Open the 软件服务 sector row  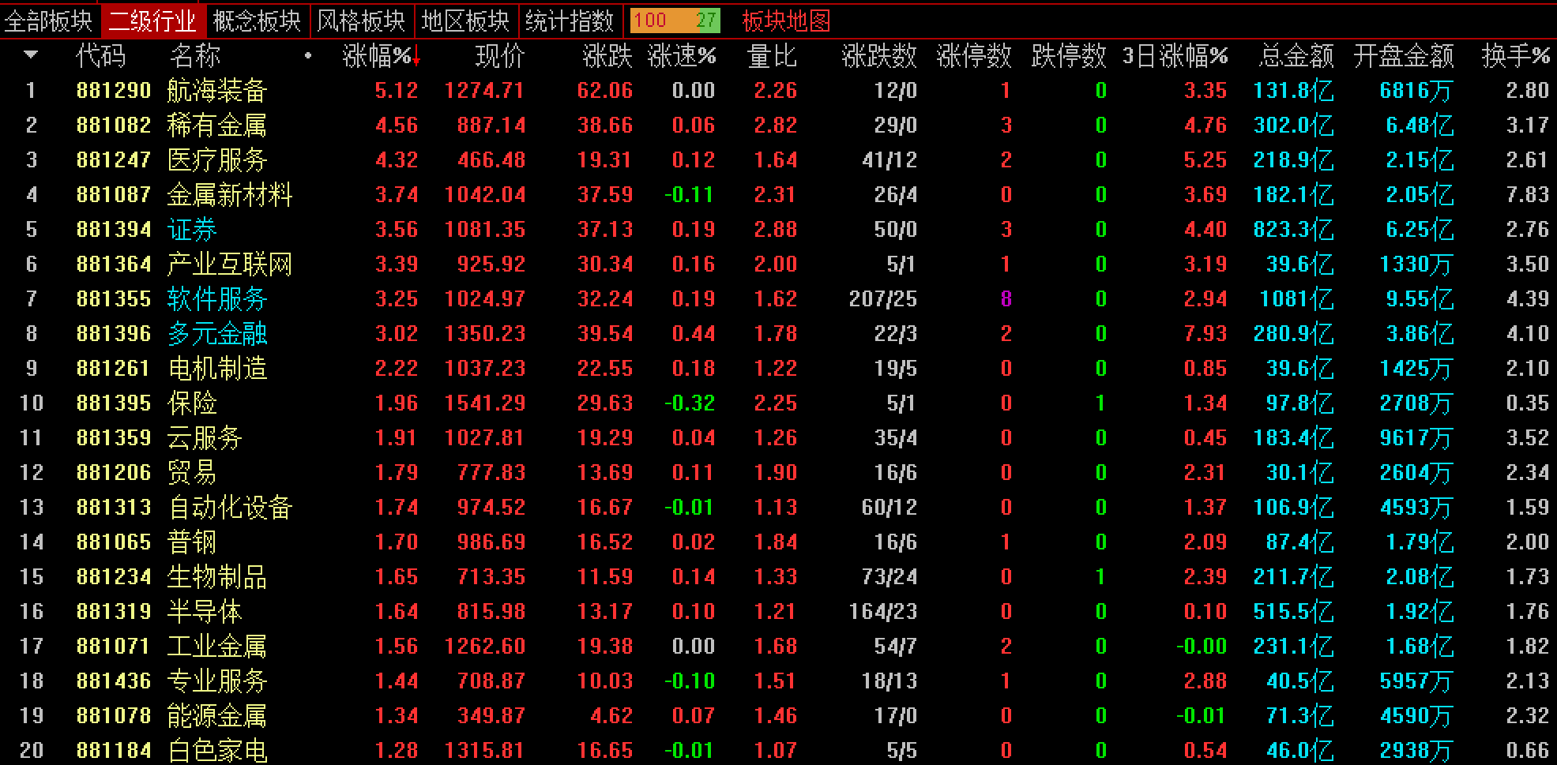(x=217, y=299)
